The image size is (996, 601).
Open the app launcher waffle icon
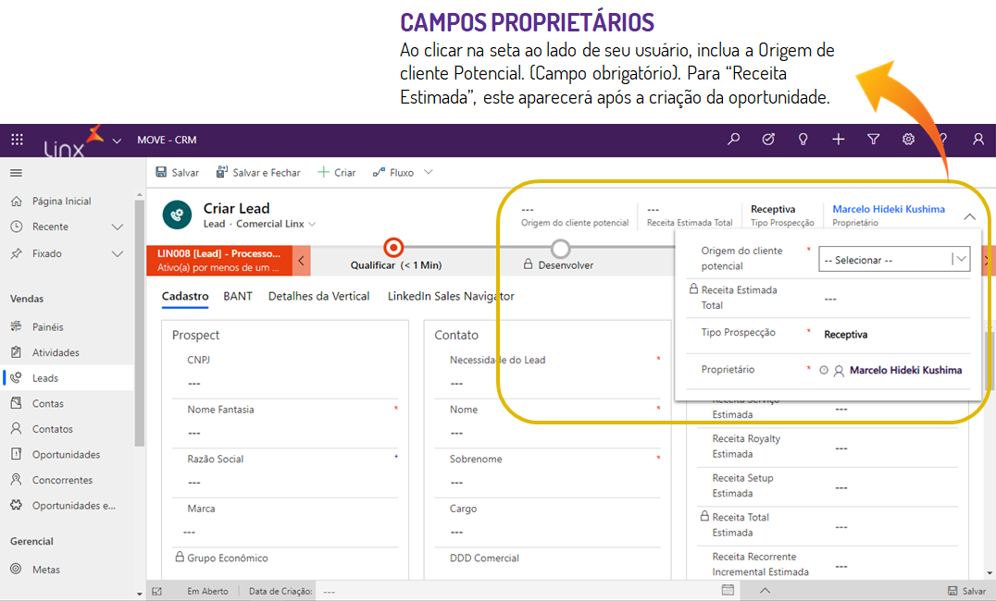18,140
